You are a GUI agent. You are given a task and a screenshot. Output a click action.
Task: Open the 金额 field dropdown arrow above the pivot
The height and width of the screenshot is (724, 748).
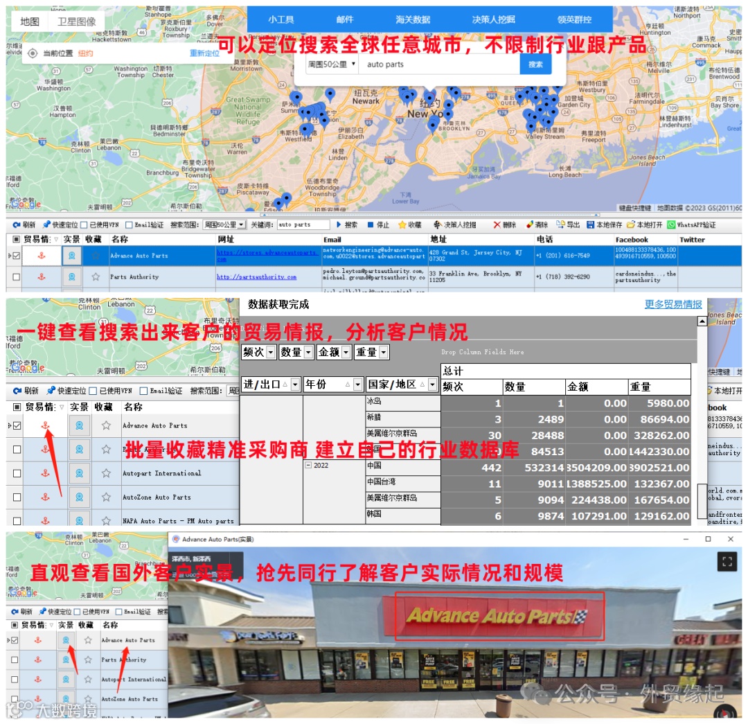[x=346, y=352]
